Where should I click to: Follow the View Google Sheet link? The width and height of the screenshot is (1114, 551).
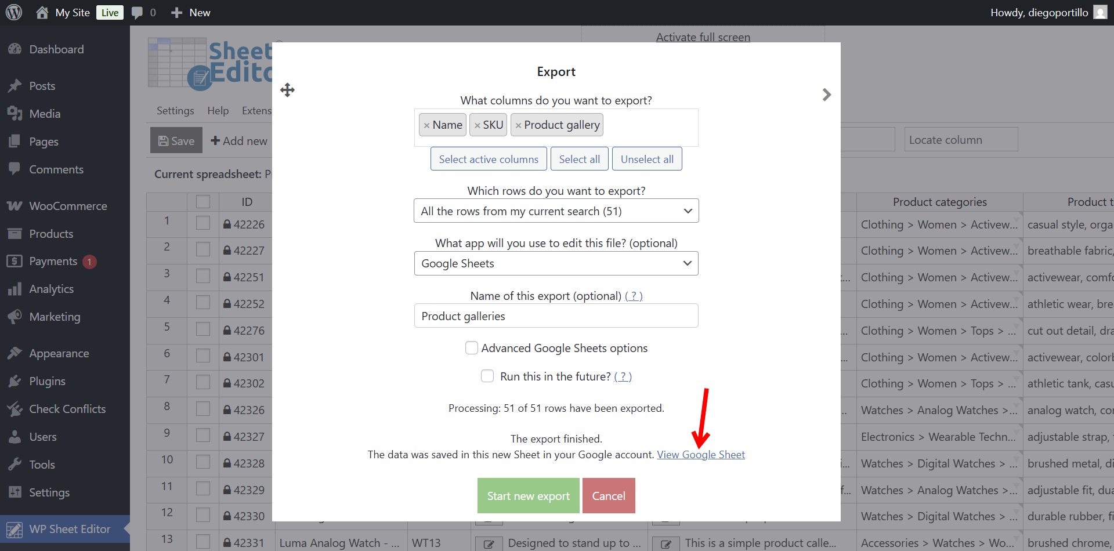[x=700, y=454]
